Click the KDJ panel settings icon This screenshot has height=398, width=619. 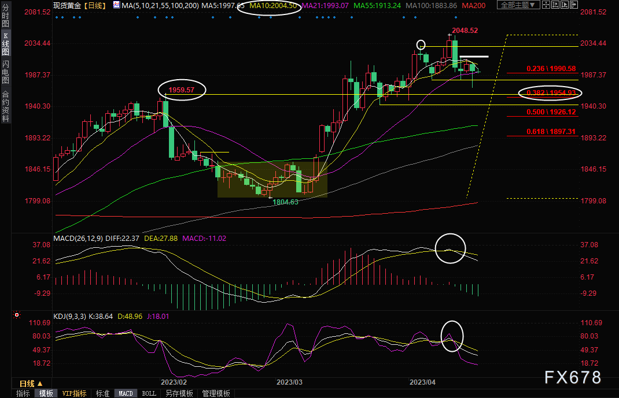(x=17, y=315)
